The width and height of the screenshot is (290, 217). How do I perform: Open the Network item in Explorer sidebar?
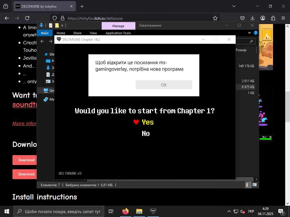48,99
